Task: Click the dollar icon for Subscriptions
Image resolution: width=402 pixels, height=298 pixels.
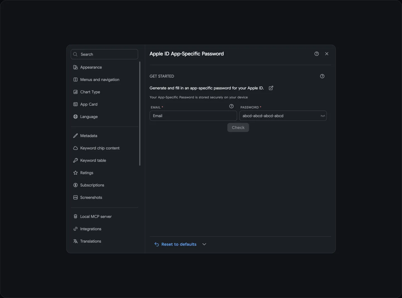Action: click(75, 185)
